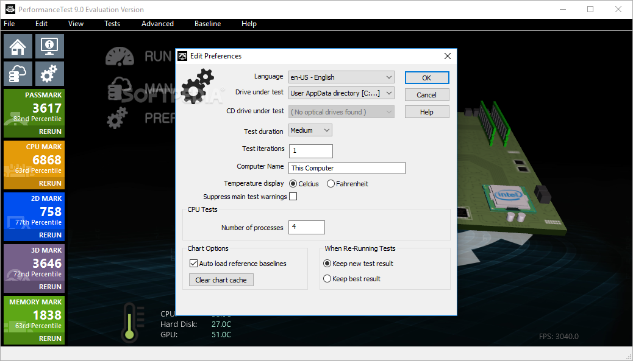Rerun the 3D Mark test

click(50, 287)
